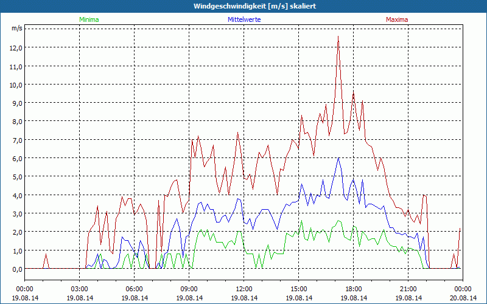Click the 15:00 time axis label
The height and width of the screenshot is (304, 487).
coord(299,289)
